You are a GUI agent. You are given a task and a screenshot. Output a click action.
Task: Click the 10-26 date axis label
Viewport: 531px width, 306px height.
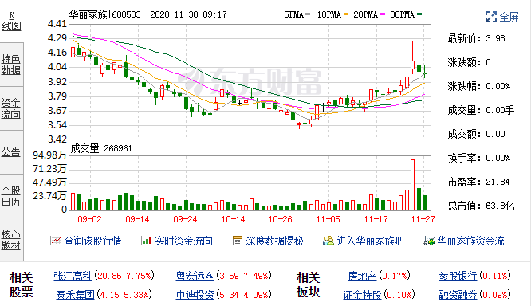[x=280, y=219]
